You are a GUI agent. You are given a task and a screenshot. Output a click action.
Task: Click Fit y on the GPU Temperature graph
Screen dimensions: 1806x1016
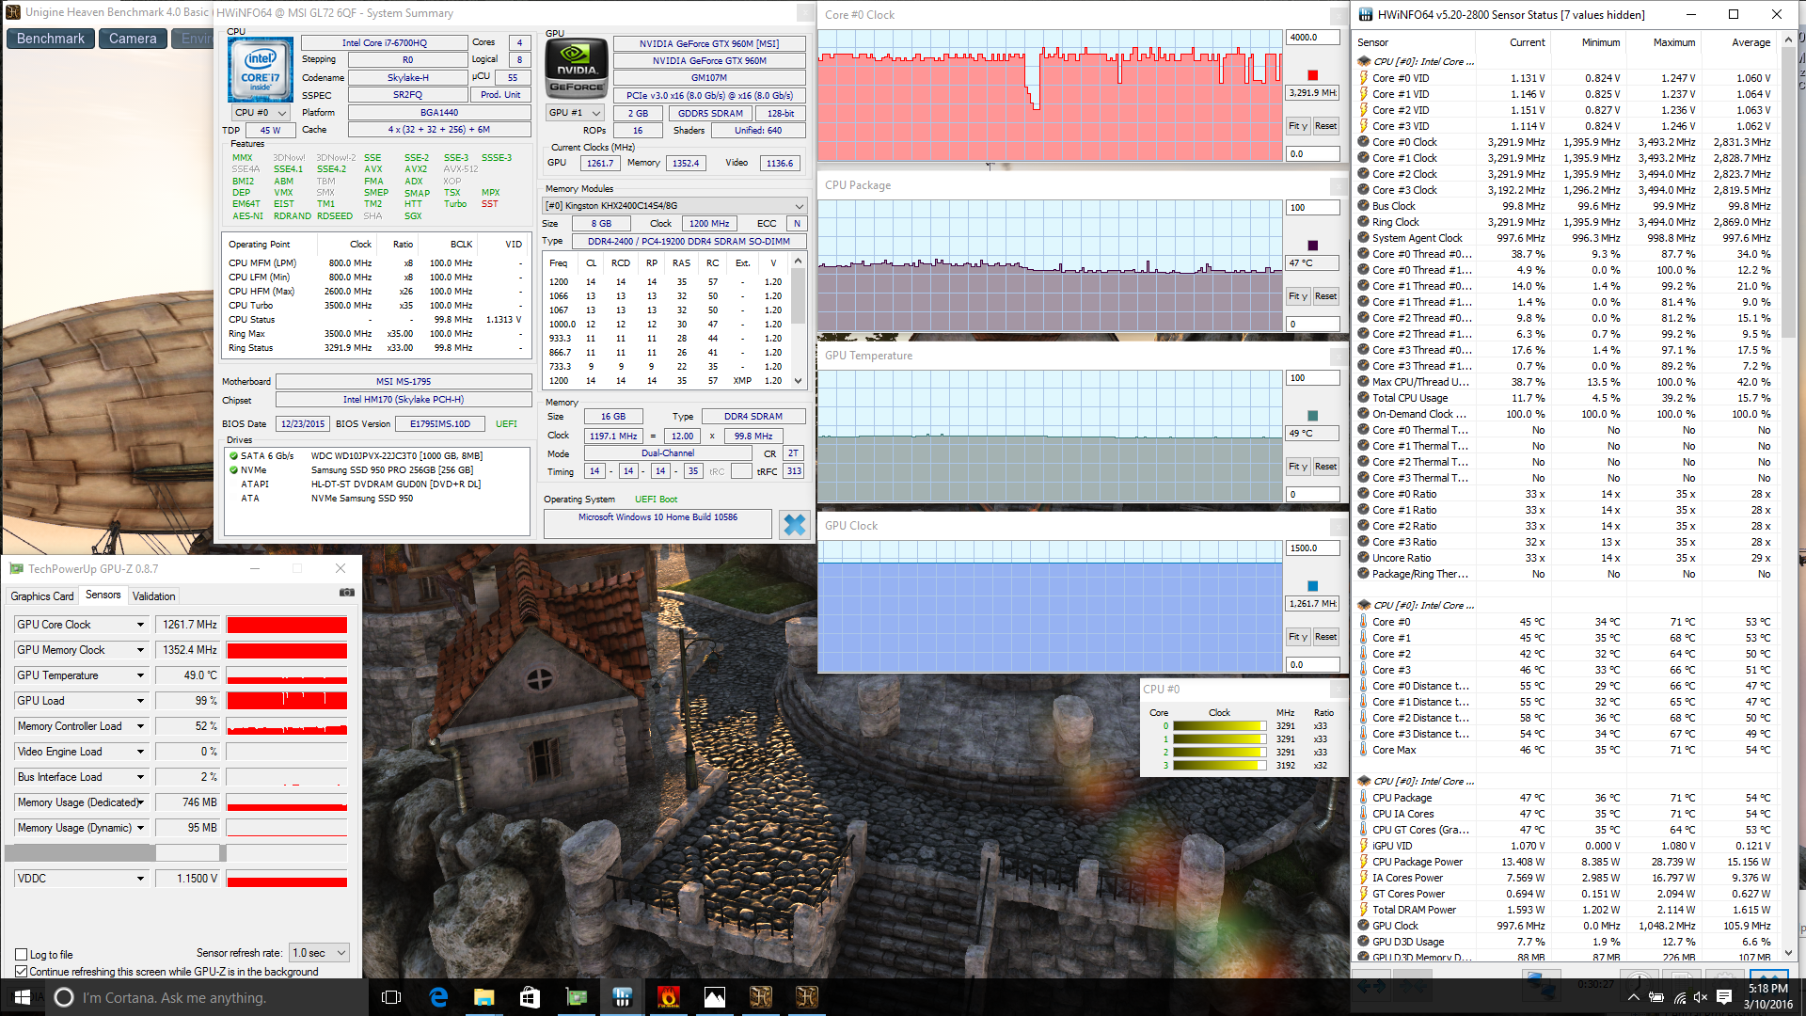[x=1298, y=467]
